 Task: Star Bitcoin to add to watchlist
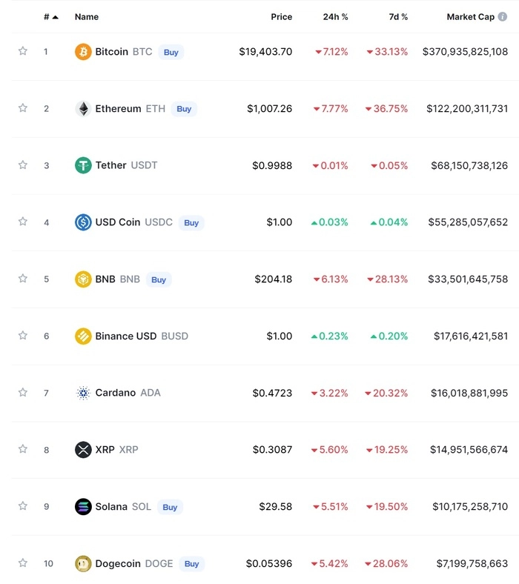point(23,51)
